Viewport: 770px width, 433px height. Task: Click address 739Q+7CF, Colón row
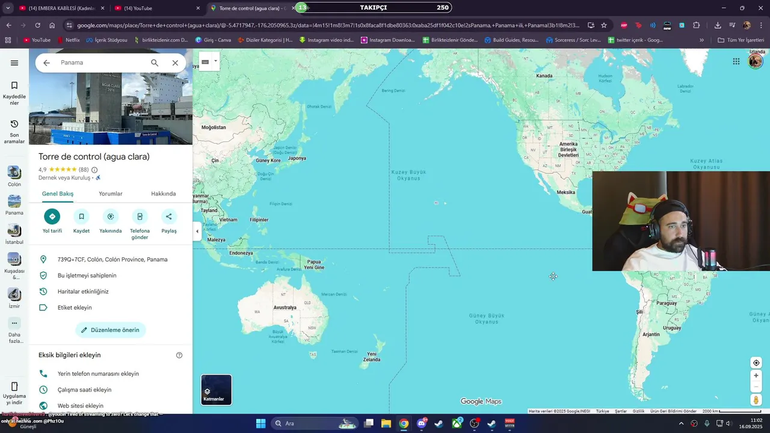pos(111,260)
